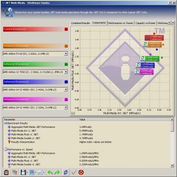Click the icon beside the 3.6MPixel/s row
This screenshot has height=177, width=177.
tap(9, 127)
